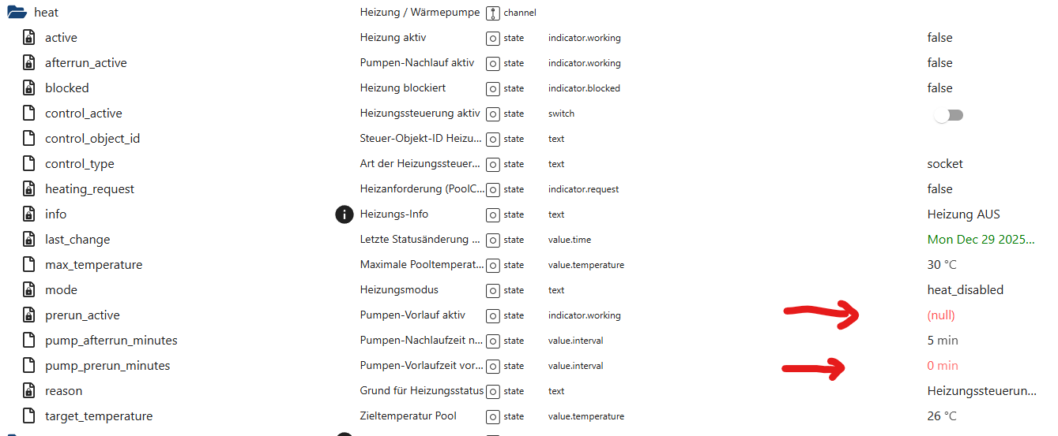Toggle the control_active switch
The height and width of the screenshot is (436, 1058).
948,114
